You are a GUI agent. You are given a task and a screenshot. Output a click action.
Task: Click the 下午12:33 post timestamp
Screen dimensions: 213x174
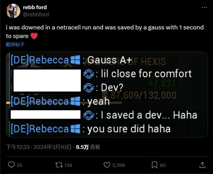pyautogui.click(x=18, y=147)
